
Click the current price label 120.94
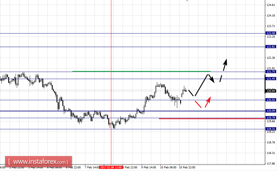pos(271,91)
